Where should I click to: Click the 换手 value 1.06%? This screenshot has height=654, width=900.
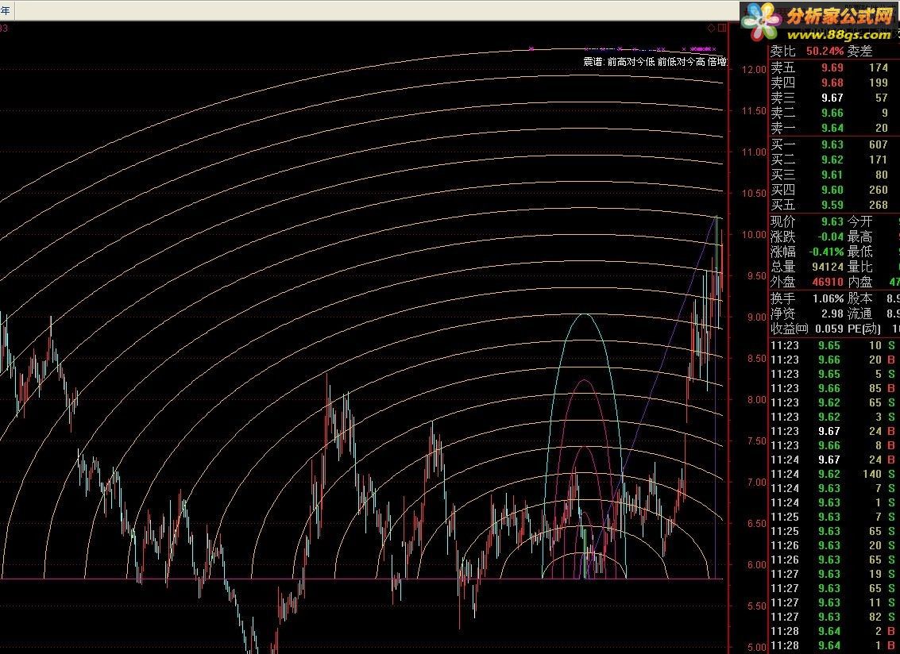pos(829,299)
